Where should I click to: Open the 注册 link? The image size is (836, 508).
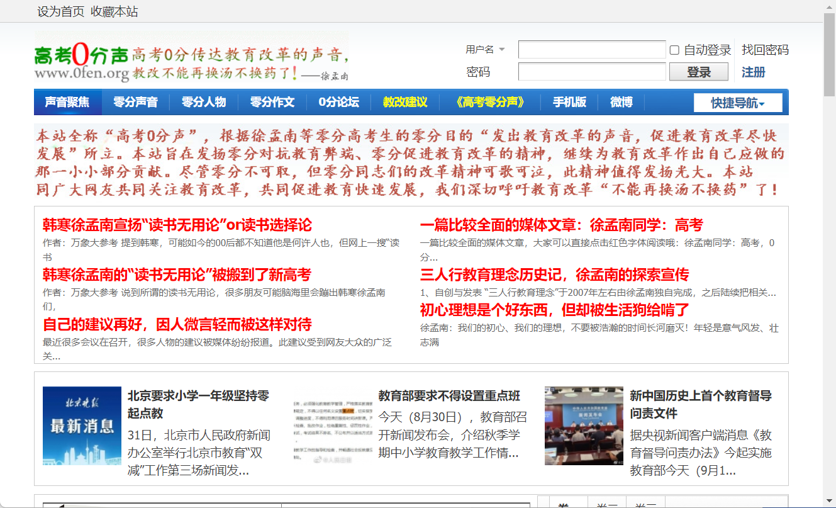coord(754,72)
